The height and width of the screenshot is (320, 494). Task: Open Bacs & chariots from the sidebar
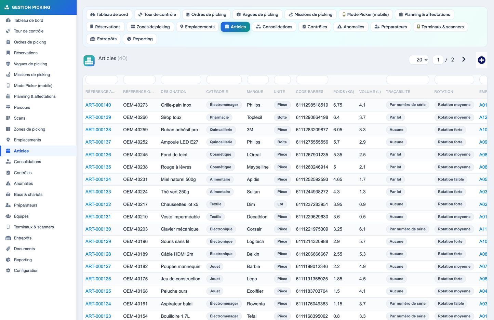click(x=28, y=195)
